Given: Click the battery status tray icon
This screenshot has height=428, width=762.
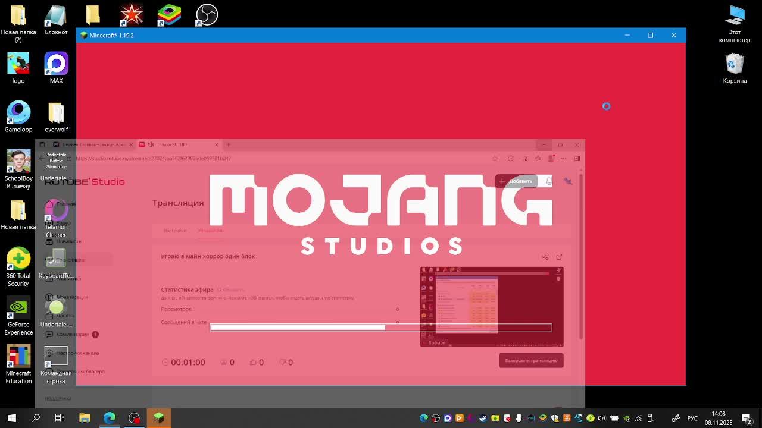Looking at the screenshot, I should (614, 418).
